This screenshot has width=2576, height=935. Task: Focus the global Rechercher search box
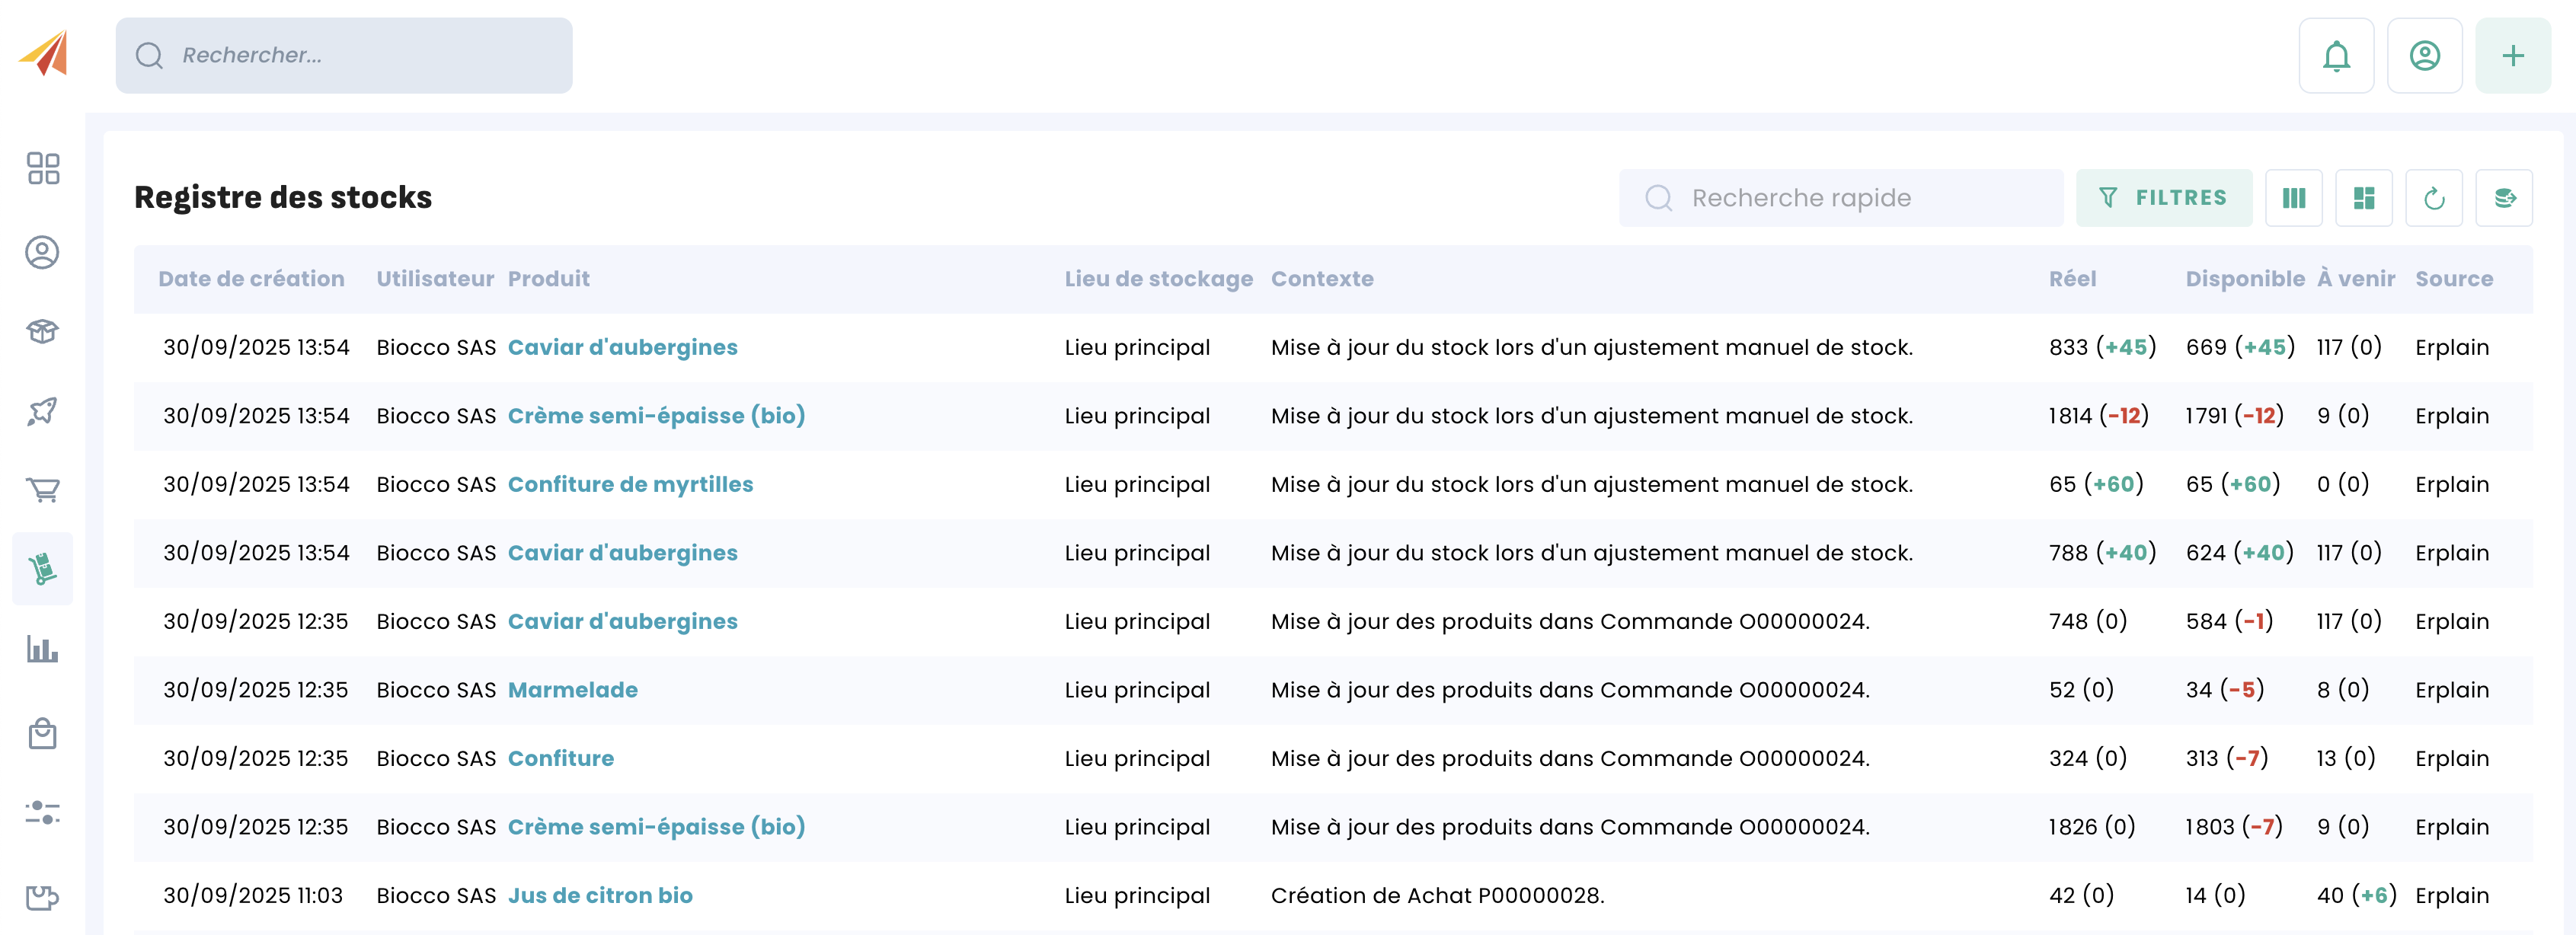tap(360, 56)
